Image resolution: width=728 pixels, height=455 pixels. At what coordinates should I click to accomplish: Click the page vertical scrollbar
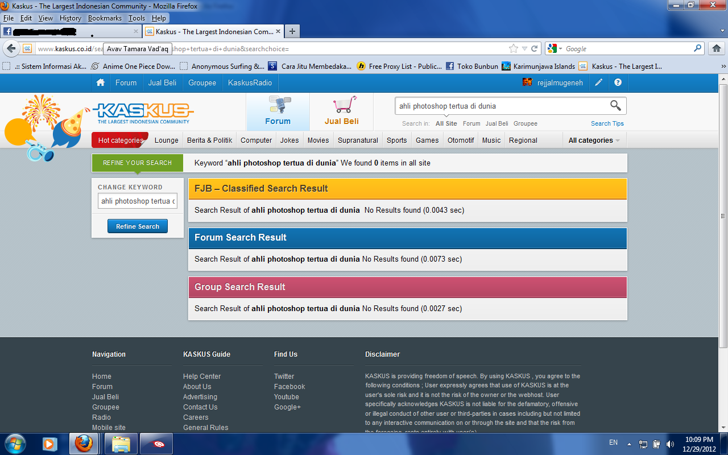click(x=723, y=216)
